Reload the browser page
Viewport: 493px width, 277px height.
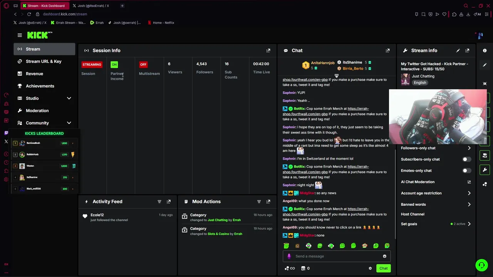(x=29, y=14)
